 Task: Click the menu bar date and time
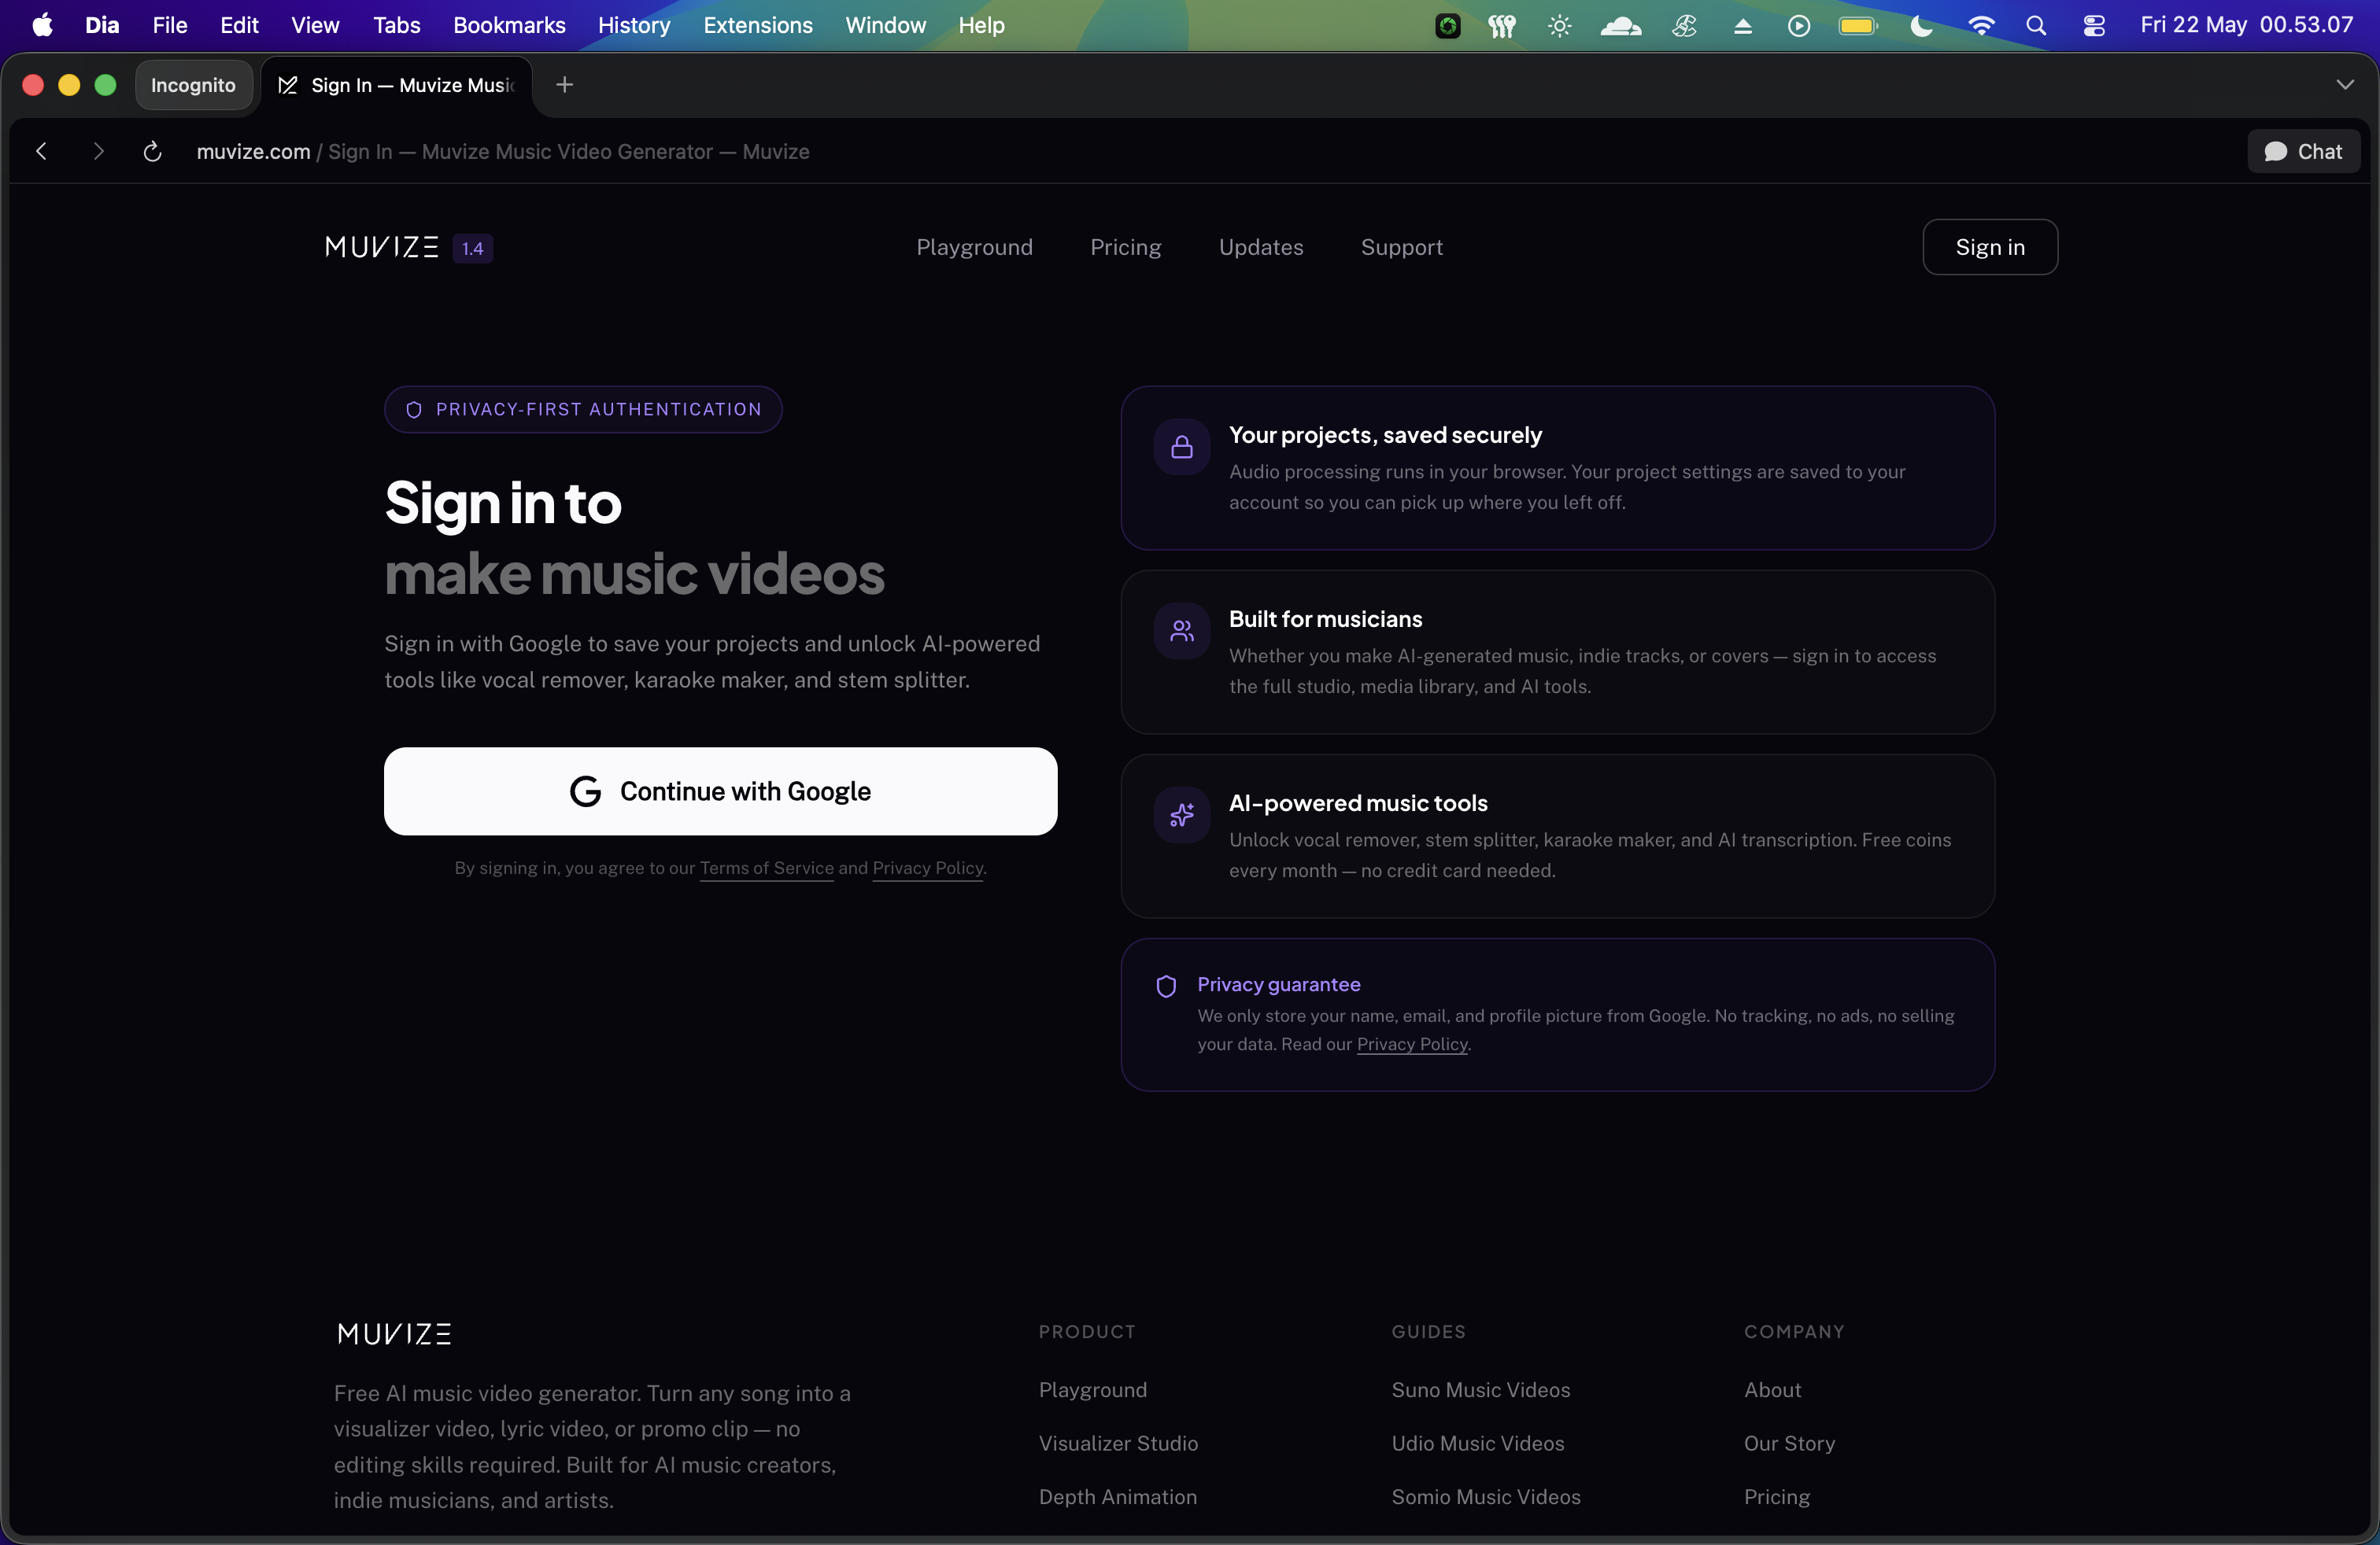2246,25
